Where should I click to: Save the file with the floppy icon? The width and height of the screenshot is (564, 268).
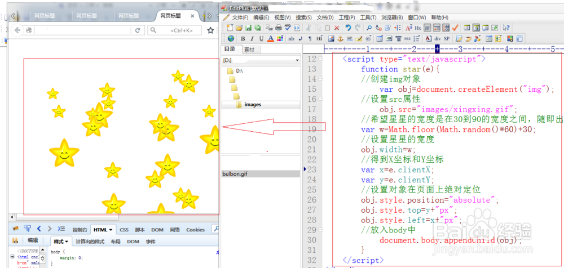pyautogui.click(x=248, y=28)
